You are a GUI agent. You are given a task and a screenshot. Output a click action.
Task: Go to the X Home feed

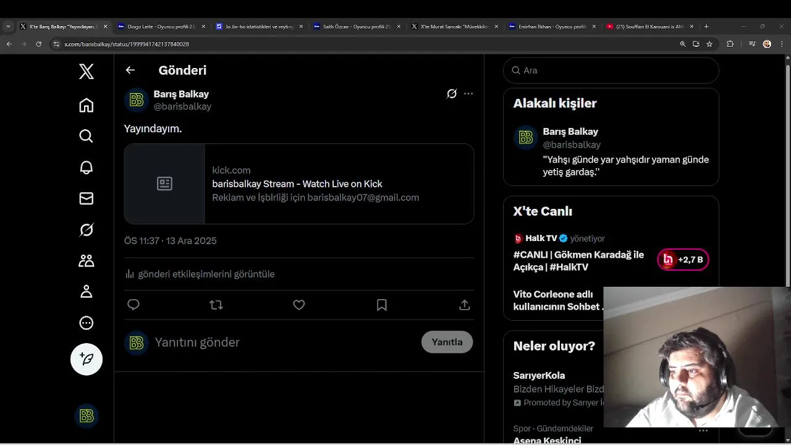click(87, 105)
